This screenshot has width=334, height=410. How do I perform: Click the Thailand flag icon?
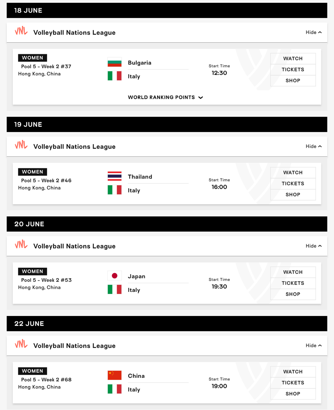coord(115,176)
